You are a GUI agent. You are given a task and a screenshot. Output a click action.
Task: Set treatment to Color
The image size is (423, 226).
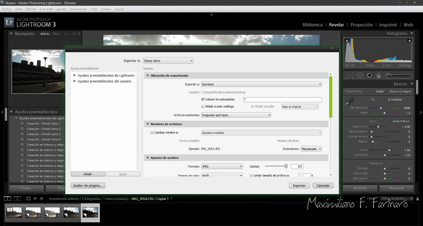pos(380,91)
